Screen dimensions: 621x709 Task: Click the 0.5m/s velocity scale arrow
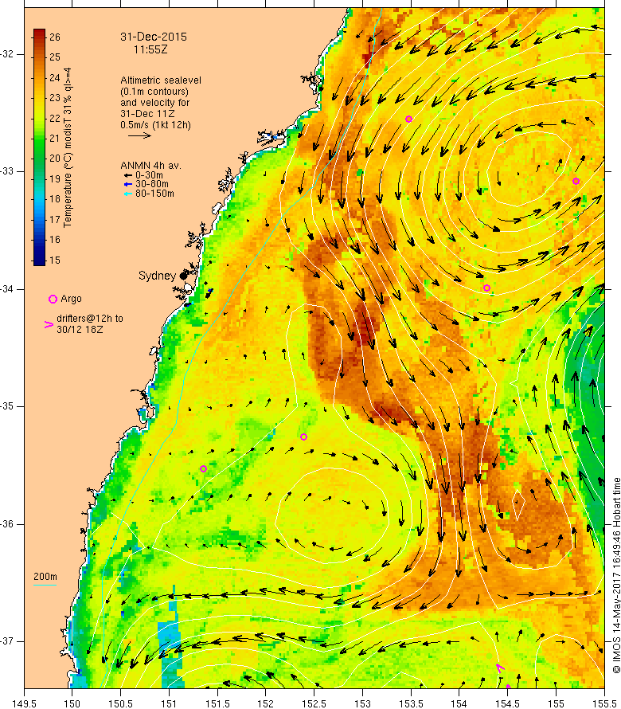[139, 135]
